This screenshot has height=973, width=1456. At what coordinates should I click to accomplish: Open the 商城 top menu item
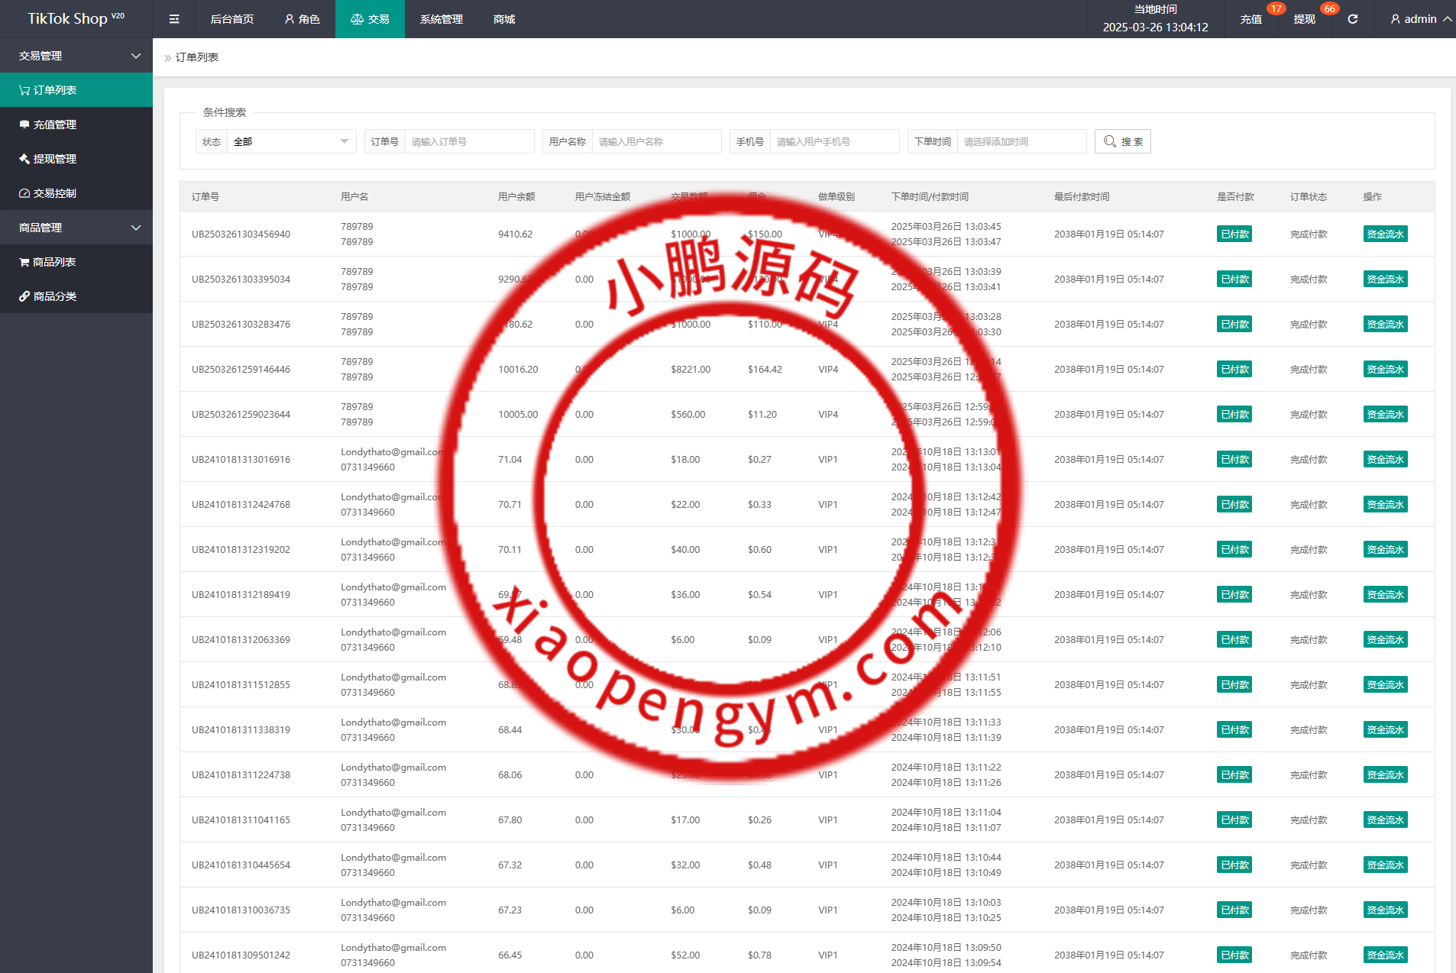click(x=504, y=19)
